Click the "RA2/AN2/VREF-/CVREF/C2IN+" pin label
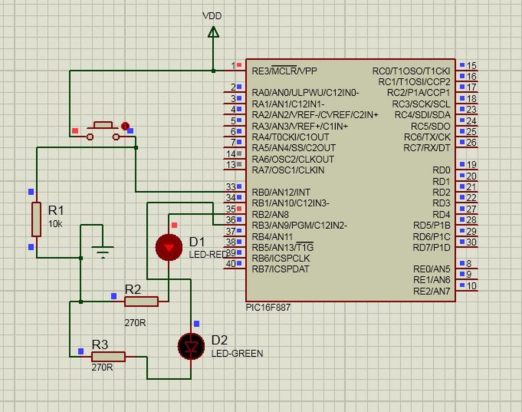The height and width of the screenshot is (412, 522). click(315, 115)
